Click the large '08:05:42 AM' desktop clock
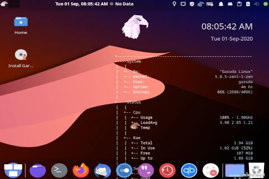This screenshot has width=269, height=179. [x=227, y=26]
